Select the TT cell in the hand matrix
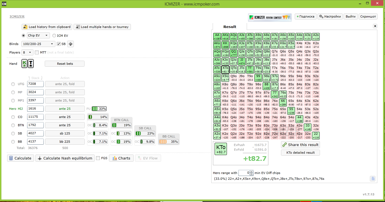The height and width of the screenshot is (202, 385). tap(250, 70)
